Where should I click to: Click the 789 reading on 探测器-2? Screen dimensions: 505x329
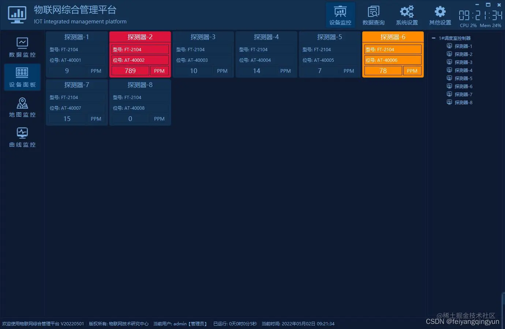click(130, 71)
